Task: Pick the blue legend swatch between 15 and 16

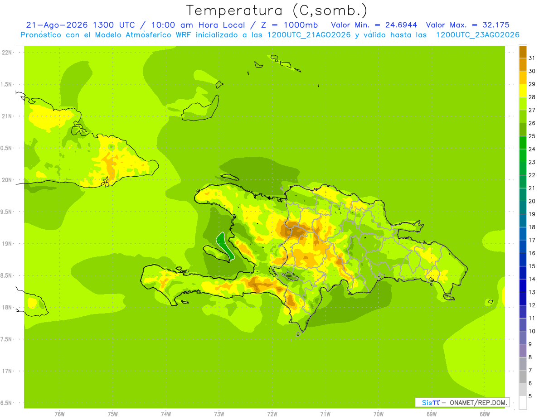Action: pyautogui.click(x=523, y=260)
